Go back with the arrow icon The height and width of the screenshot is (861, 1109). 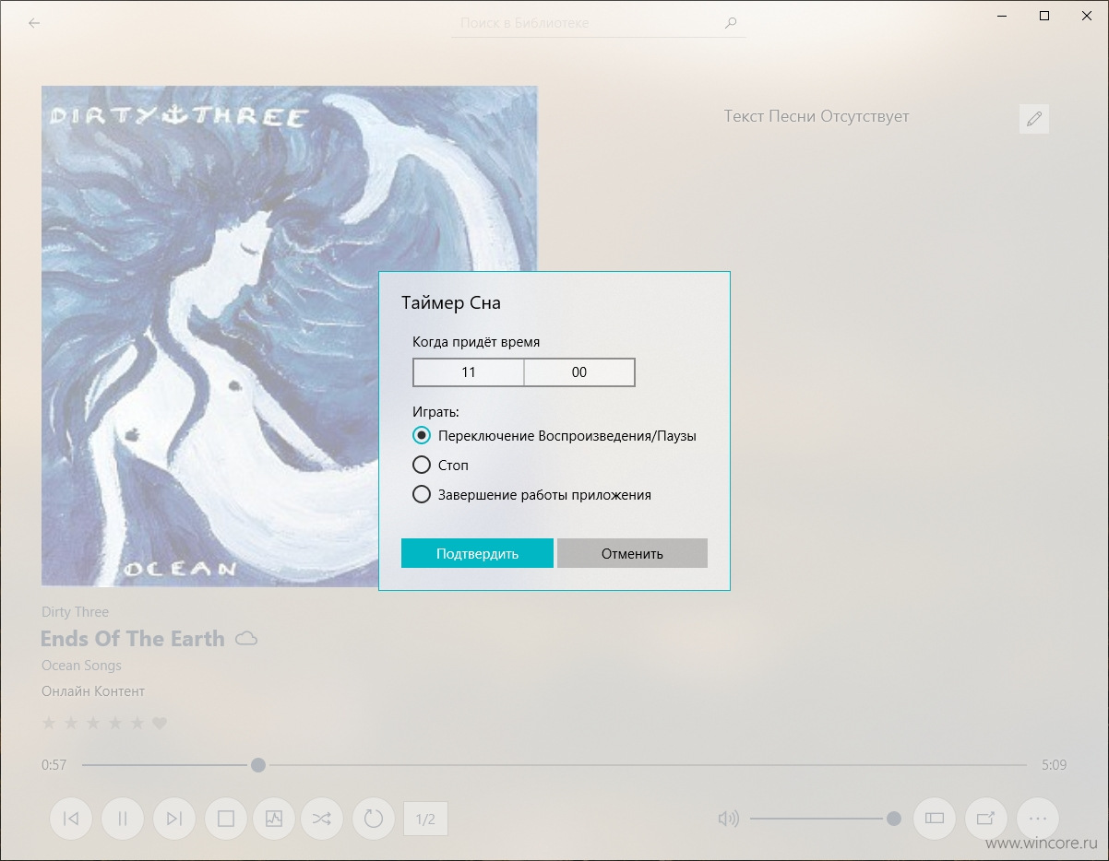pos(34,23)
